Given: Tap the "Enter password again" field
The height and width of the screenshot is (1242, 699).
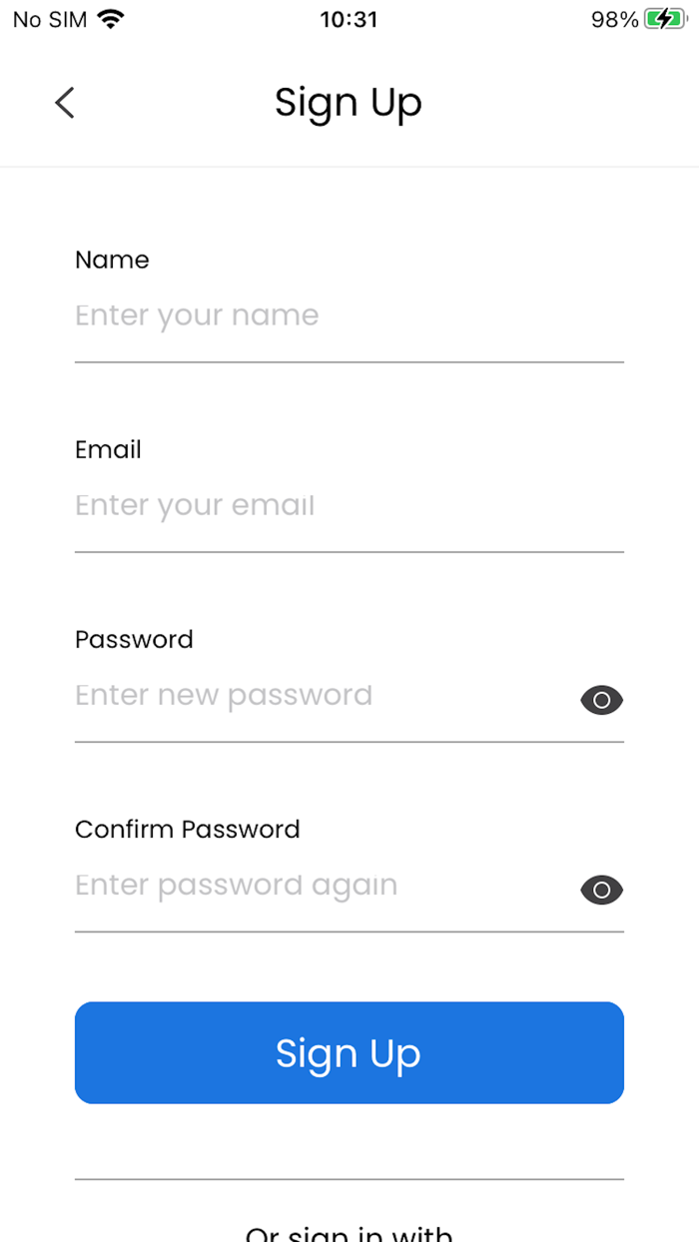Looking at the screenshot, I should click(320, 885).
